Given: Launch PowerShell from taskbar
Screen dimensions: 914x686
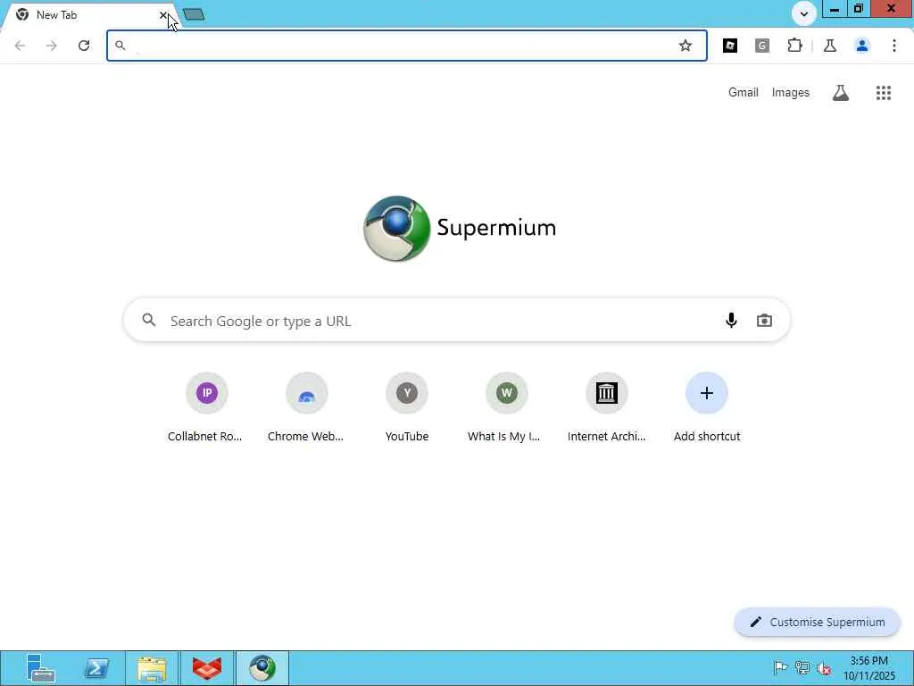Looking at the screenshot, I should coord(96,668).
